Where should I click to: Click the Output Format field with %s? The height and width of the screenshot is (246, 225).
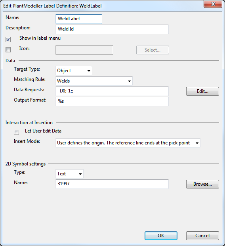112,102
